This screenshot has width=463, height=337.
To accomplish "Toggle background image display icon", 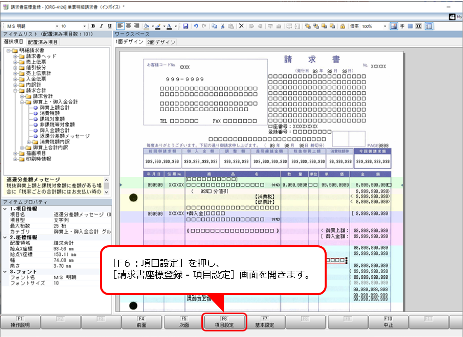I will click(394, 26).
